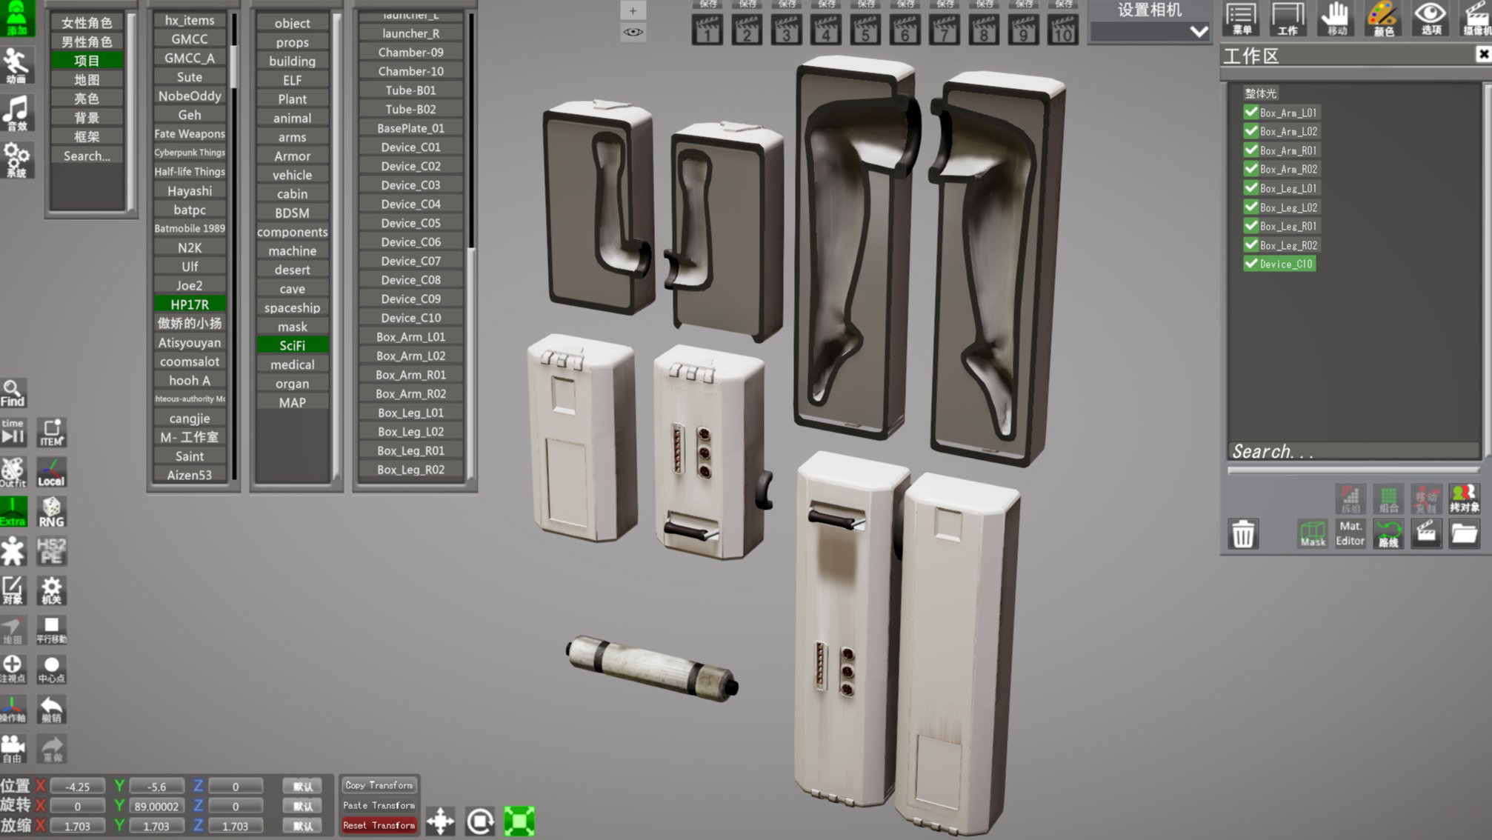Screen dimensions: 1492x840
Task: Click the undo arrow icon
Action: click(x=51, y=709)
